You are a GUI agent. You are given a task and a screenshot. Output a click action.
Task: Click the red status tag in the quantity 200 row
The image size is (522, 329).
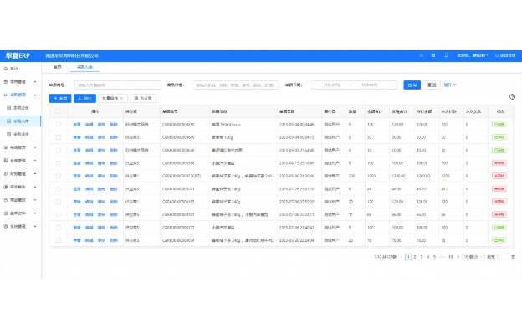coord(499,176)
